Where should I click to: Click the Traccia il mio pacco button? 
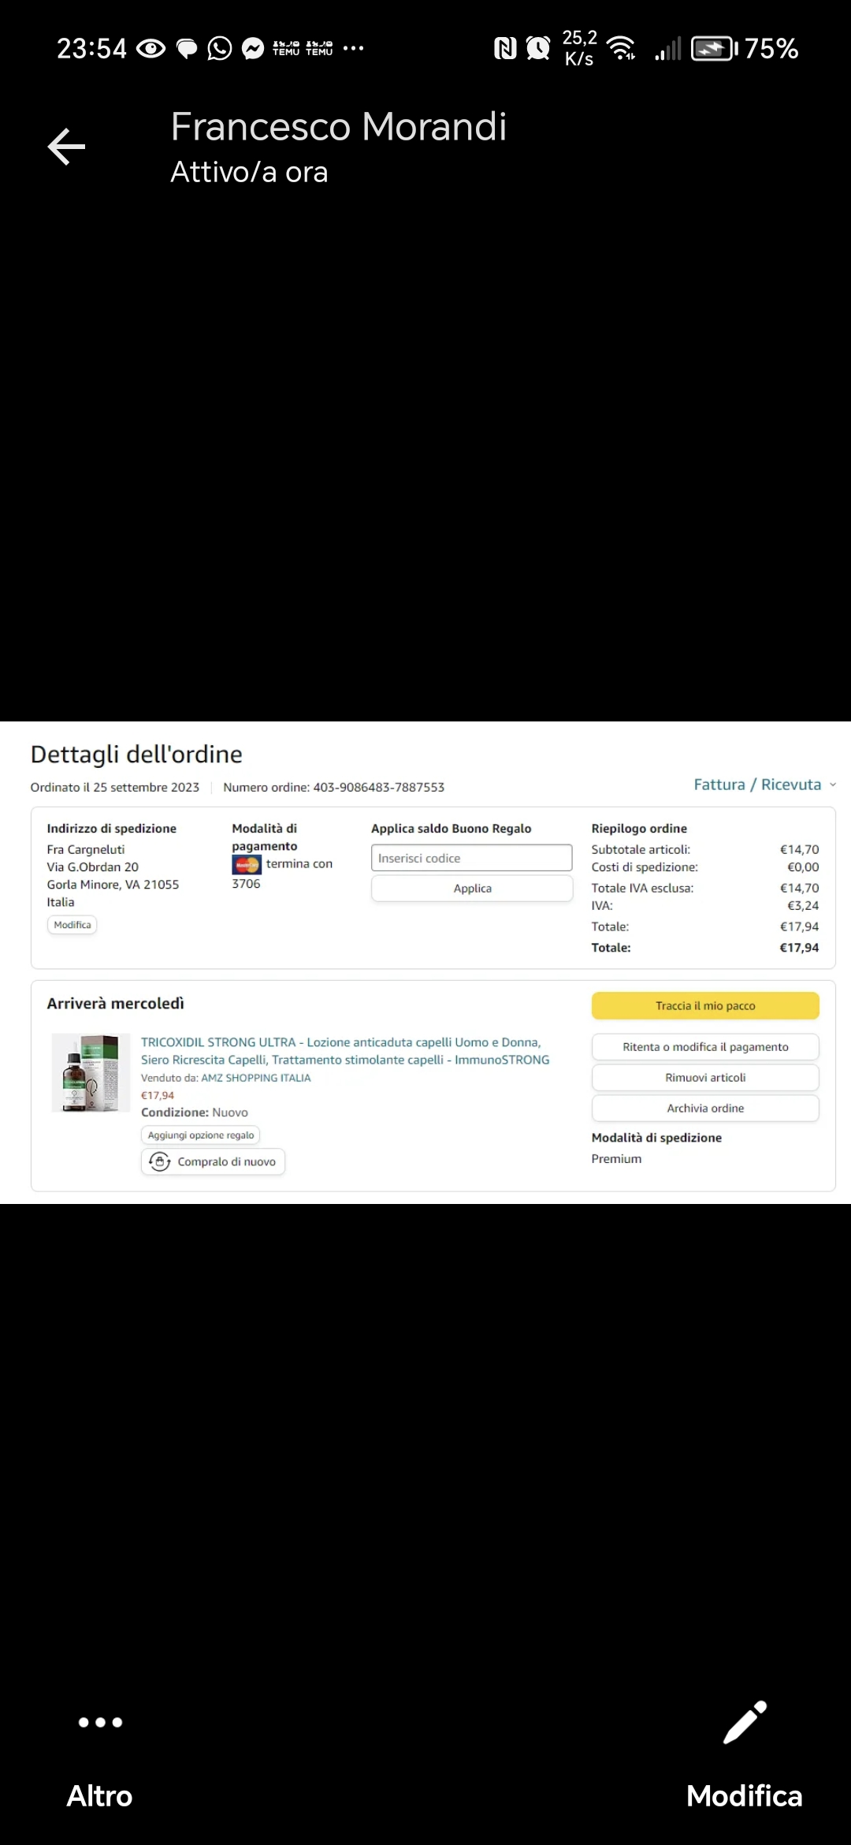(x=705, y=1005)
